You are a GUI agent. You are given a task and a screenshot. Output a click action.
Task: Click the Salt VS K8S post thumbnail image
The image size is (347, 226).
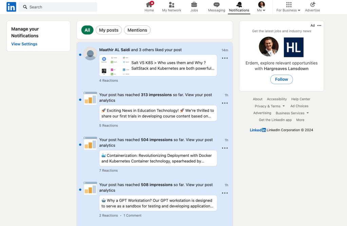pos(115,65)
